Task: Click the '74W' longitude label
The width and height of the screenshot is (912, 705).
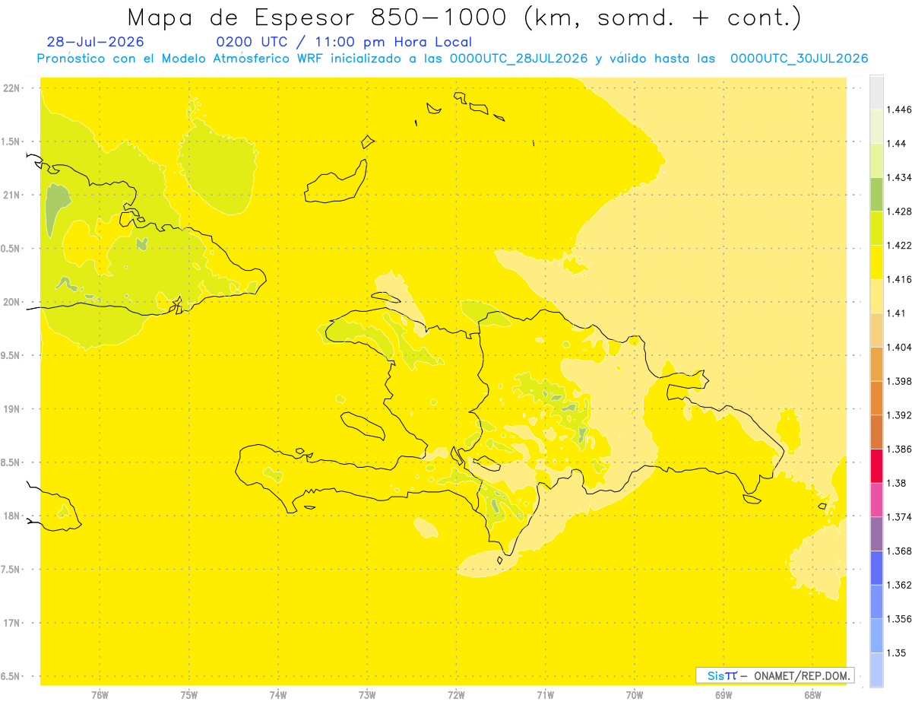Action: point(278,694)
